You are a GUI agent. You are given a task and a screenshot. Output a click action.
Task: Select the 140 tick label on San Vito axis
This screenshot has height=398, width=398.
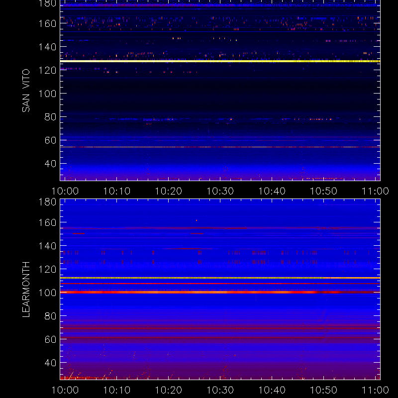(47, 47)
